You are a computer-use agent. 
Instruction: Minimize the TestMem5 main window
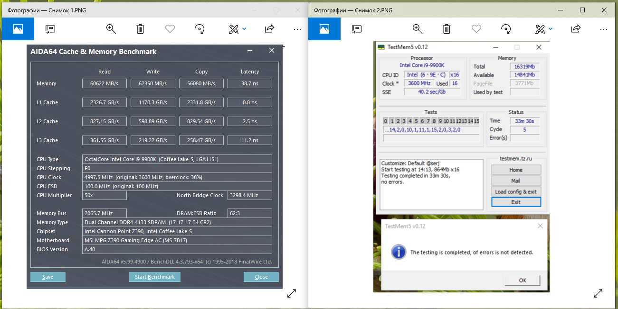coord(496,47)
